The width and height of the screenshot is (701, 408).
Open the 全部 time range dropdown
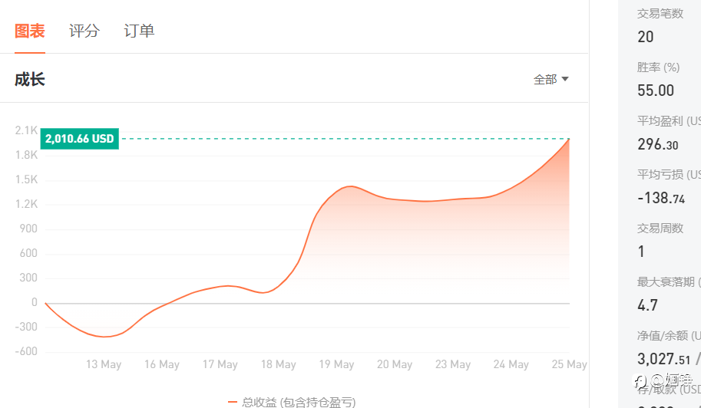(x=551, y=80)
